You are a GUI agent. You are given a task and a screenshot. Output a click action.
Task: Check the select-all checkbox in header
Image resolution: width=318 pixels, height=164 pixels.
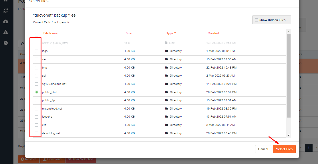[37, 35]
